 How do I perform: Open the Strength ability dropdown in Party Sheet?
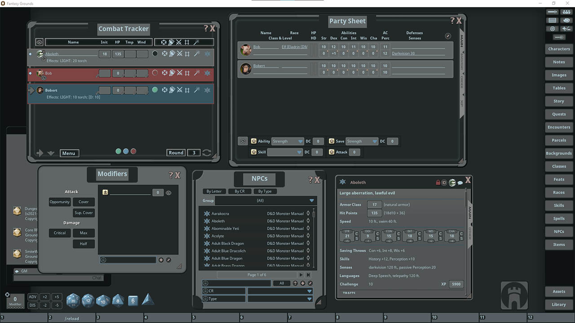tap(287, 141)
